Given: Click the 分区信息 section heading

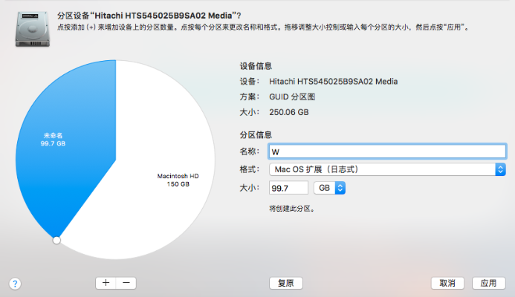Looking at the screenshot, I should pos(256,135).
